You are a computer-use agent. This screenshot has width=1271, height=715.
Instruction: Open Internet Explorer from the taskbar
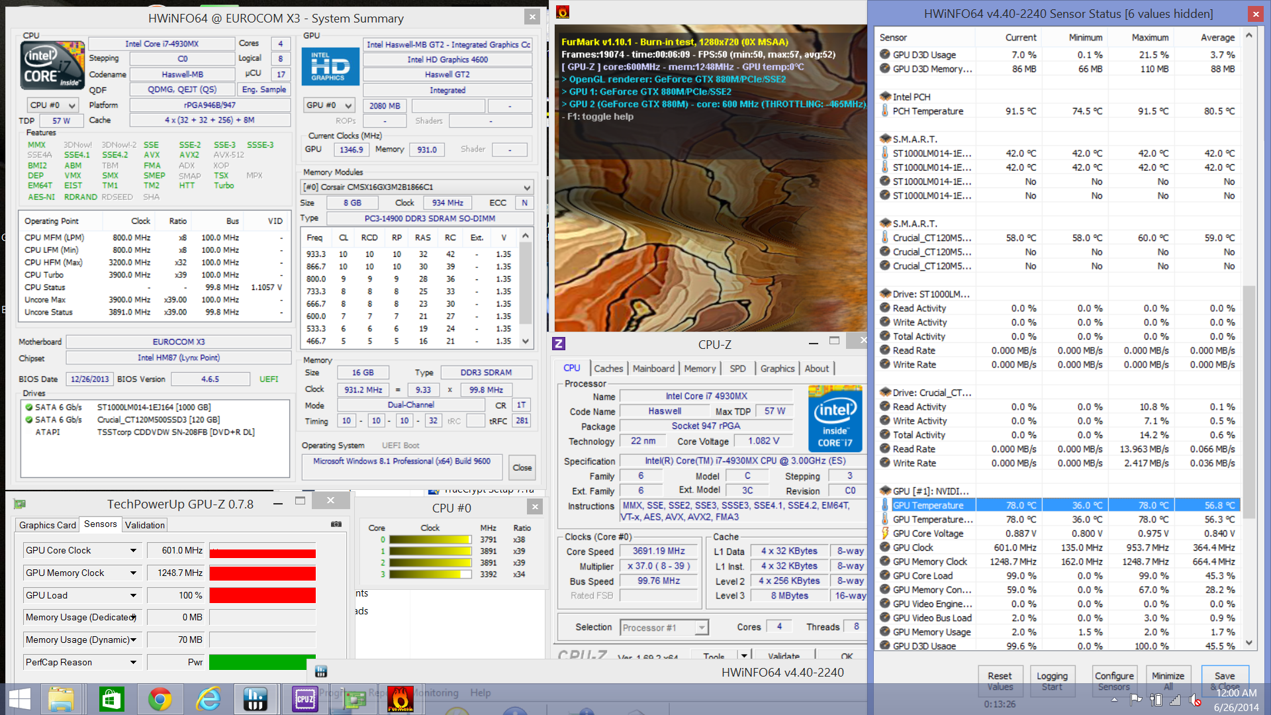click(209, 699)
